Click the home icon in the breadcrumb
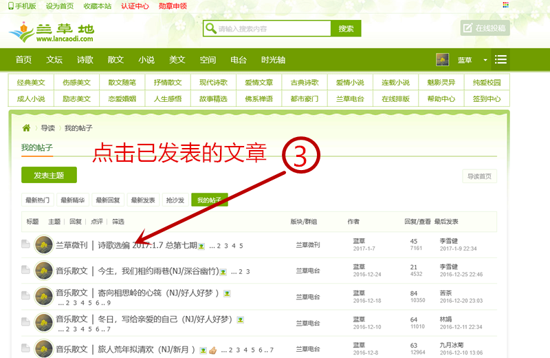550x358 pixels. point(26,128)
